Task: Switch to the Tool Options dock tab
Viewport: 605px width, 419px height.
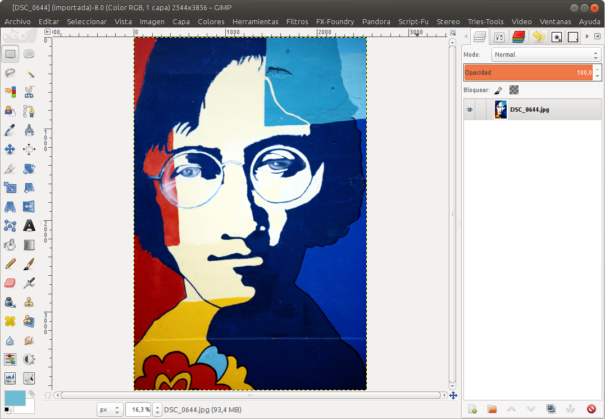Action: (499, 37)
